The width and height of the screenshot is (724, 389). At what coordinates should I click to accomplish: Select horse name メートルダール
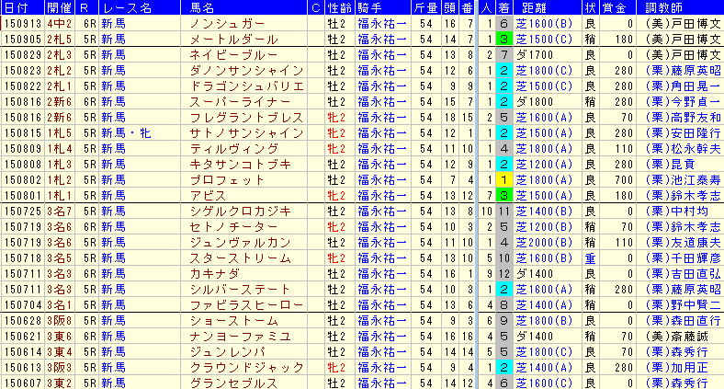[233, 40]
